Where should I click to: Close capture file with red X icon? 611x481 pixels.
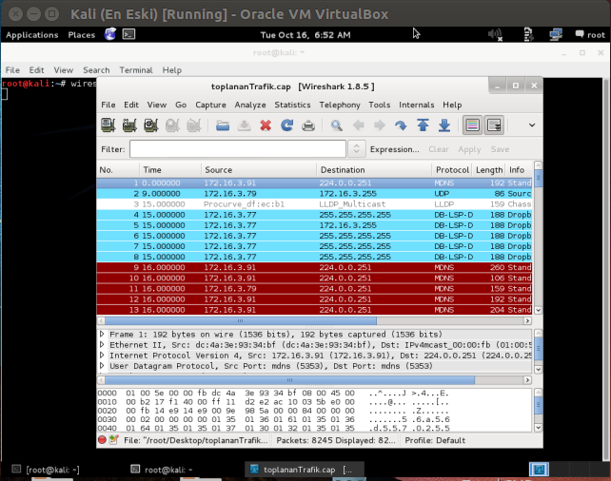[x=266, y=125]
